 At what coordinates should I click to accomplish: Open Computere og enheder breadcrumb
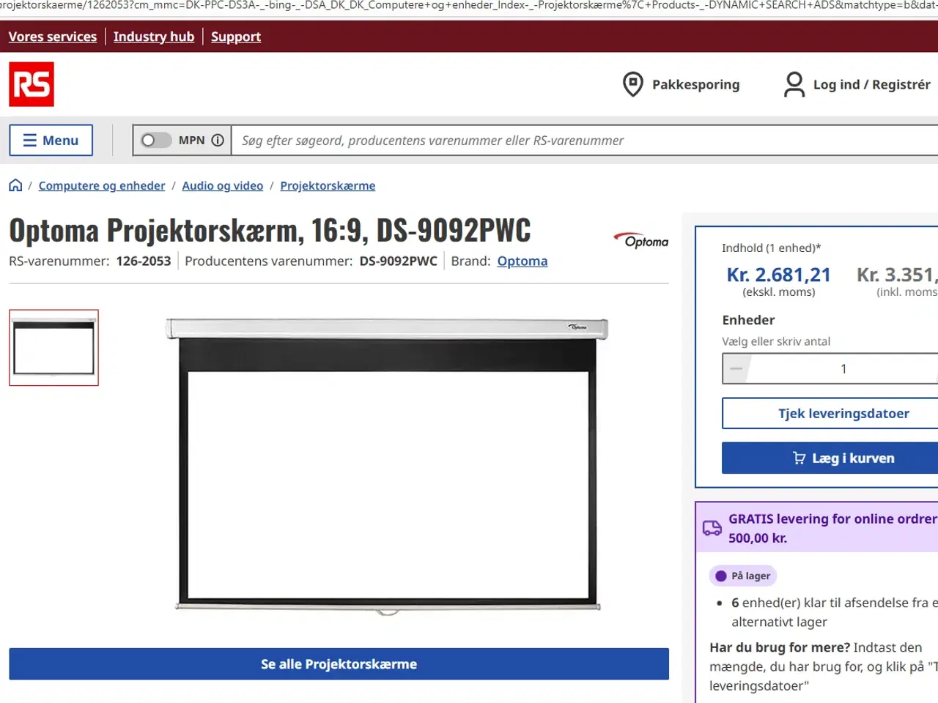coord(102,186)
